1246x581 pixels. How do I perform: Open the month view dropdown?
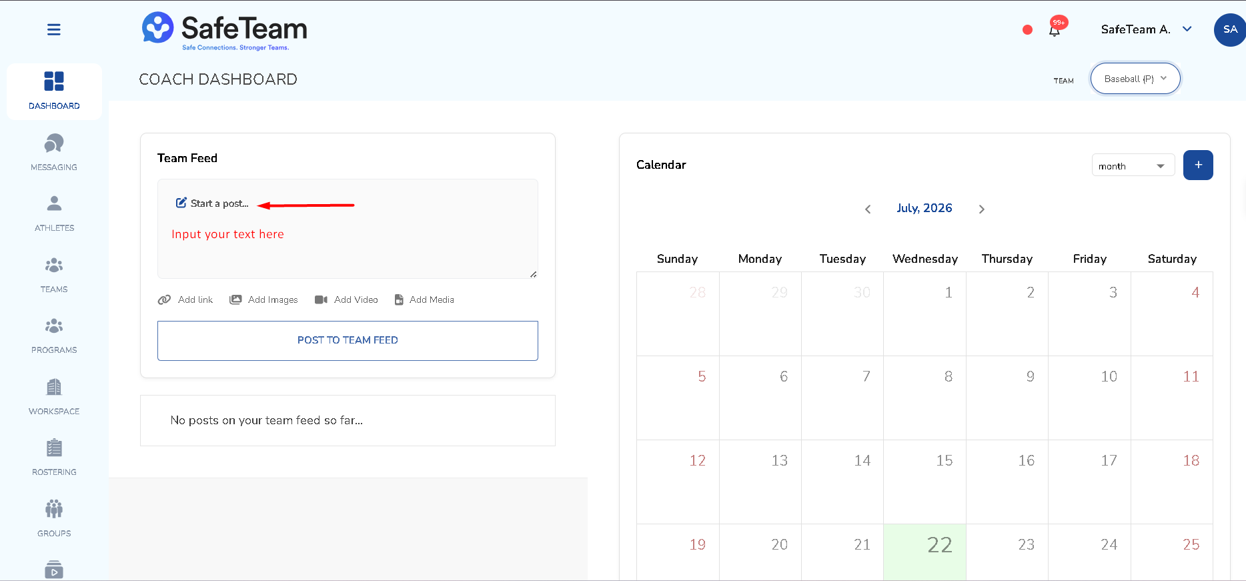click(x=1133, y=165)
